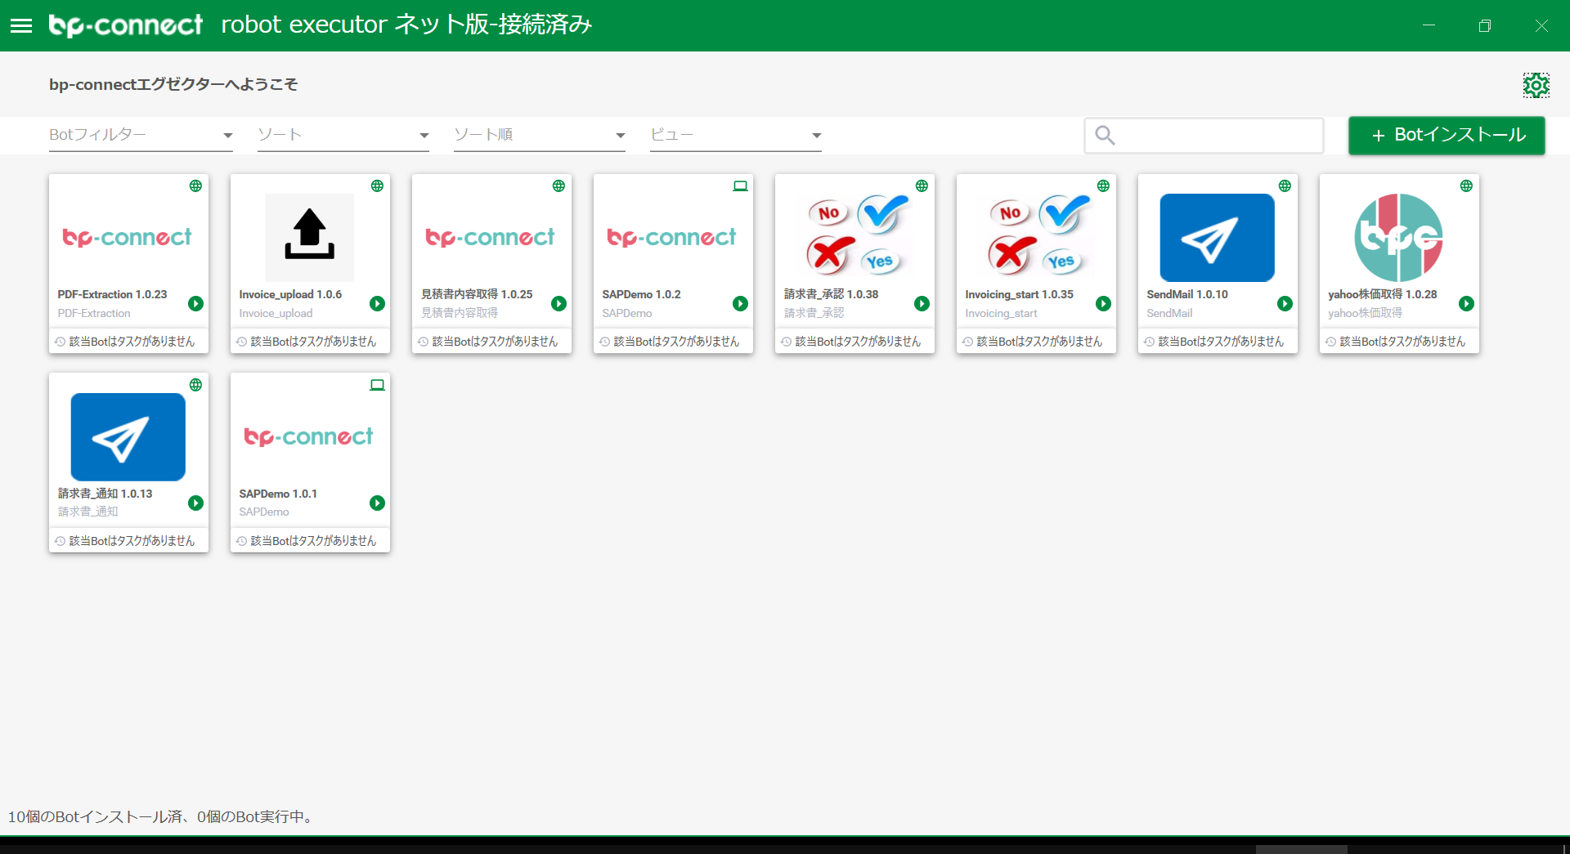Click the PDF-Extraction 1.0.23 title
This screenshot has height=854, width=1570.
pos(112,294)
